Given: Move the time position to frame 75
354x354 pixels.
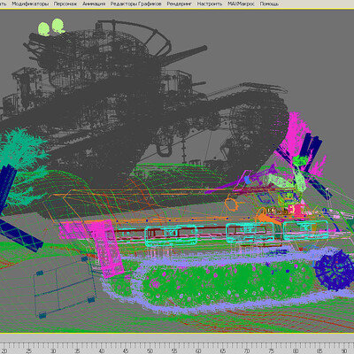Looking at the screenshot, I should pos(271,351).
